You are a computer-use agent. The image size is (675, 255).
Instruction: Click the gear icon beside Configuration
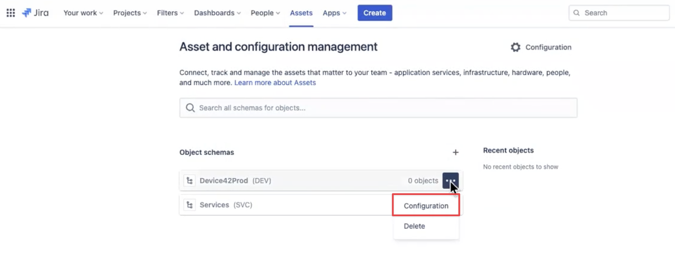pos(515,47)
